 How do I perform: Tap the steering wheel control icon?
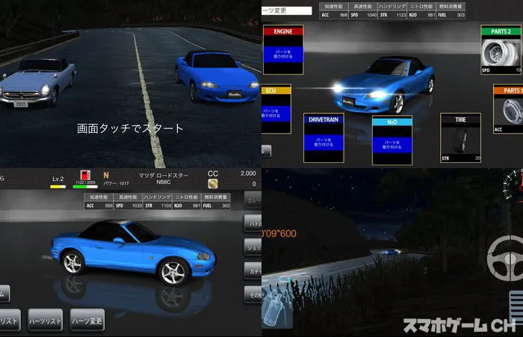(505, 258)
